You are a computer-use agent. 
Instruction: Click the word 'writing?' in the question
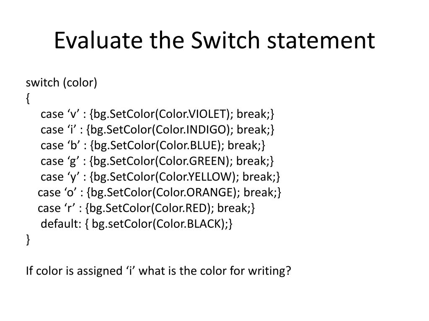click(x=269, y=271)
